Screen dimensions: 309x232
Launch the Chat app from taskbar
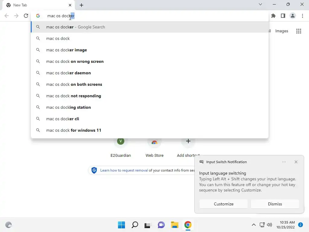pyautogui.click(x=161, y=225)
